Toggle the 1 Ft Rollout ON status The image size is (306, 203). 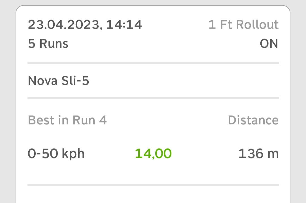point(269,44)
